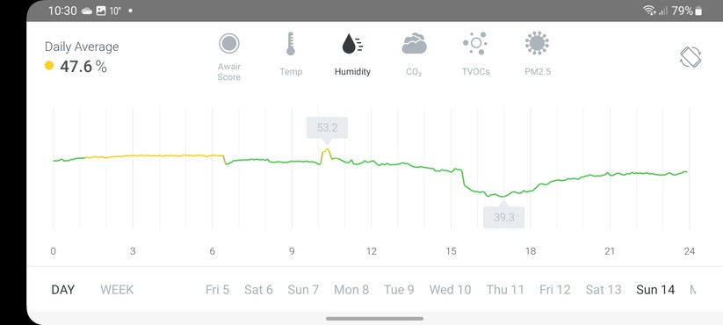The width and height of the screenshot is (723, 325).
Task: Switch to Temp thermometer icon
Action: coord(291,44)
